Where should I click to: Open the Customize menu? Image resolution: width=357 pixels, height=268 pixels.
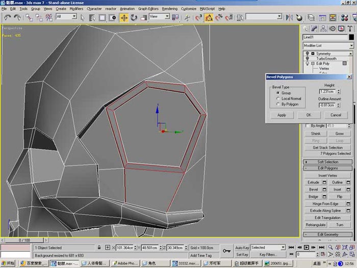point(189,9)
